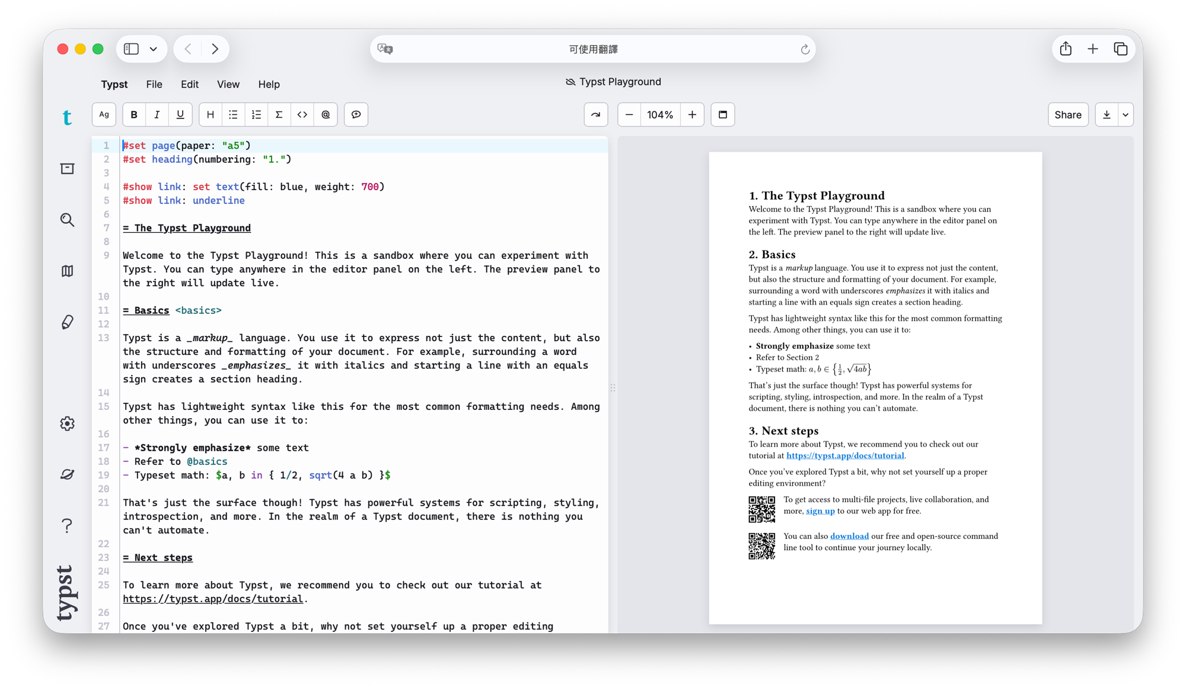This screenshot has width=1186, height=690.
Task: Click the '2. Basics' heading in preview
Action: tap(772, 254)
